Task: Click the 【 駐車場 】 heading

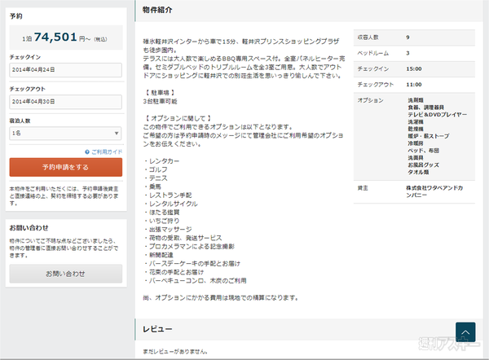Action: pos(160,93)
